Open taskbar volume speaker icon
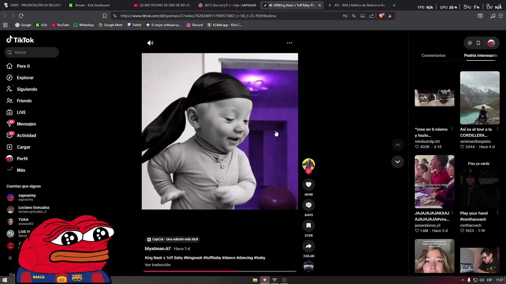The width and height of the screenshot is (506, 284). click(481, 280)
